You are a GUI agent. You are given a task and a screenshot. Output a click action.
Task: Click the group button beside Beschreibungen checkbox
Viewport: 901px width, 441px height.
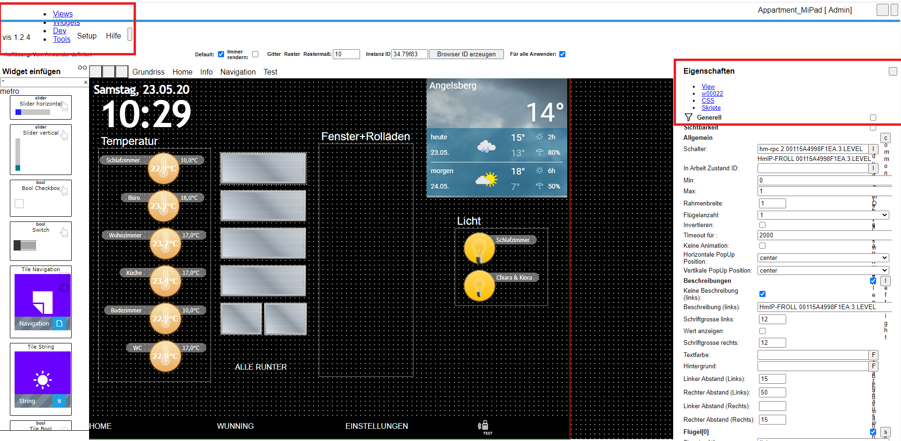click(x=886, y=281)
